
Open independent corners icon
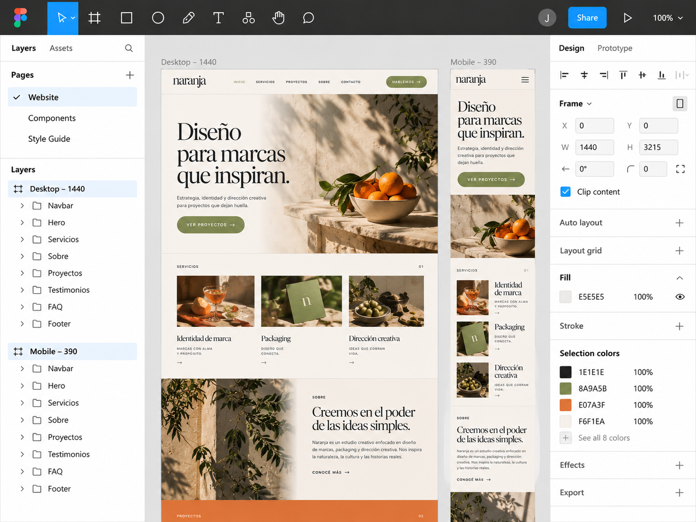(x=680, y=169)
